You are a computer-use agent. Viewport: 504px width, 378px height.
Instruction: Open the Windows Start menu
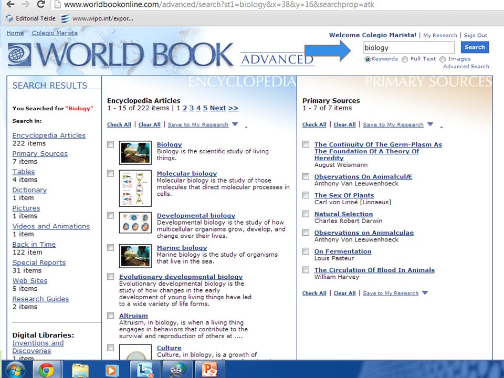tap(16, 371)
